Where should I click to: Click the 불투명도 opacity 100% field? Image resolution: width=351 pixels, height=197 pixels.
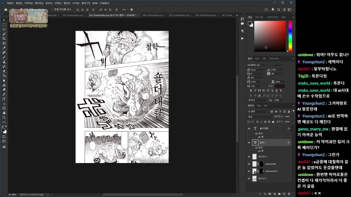(x=287, y=117)
